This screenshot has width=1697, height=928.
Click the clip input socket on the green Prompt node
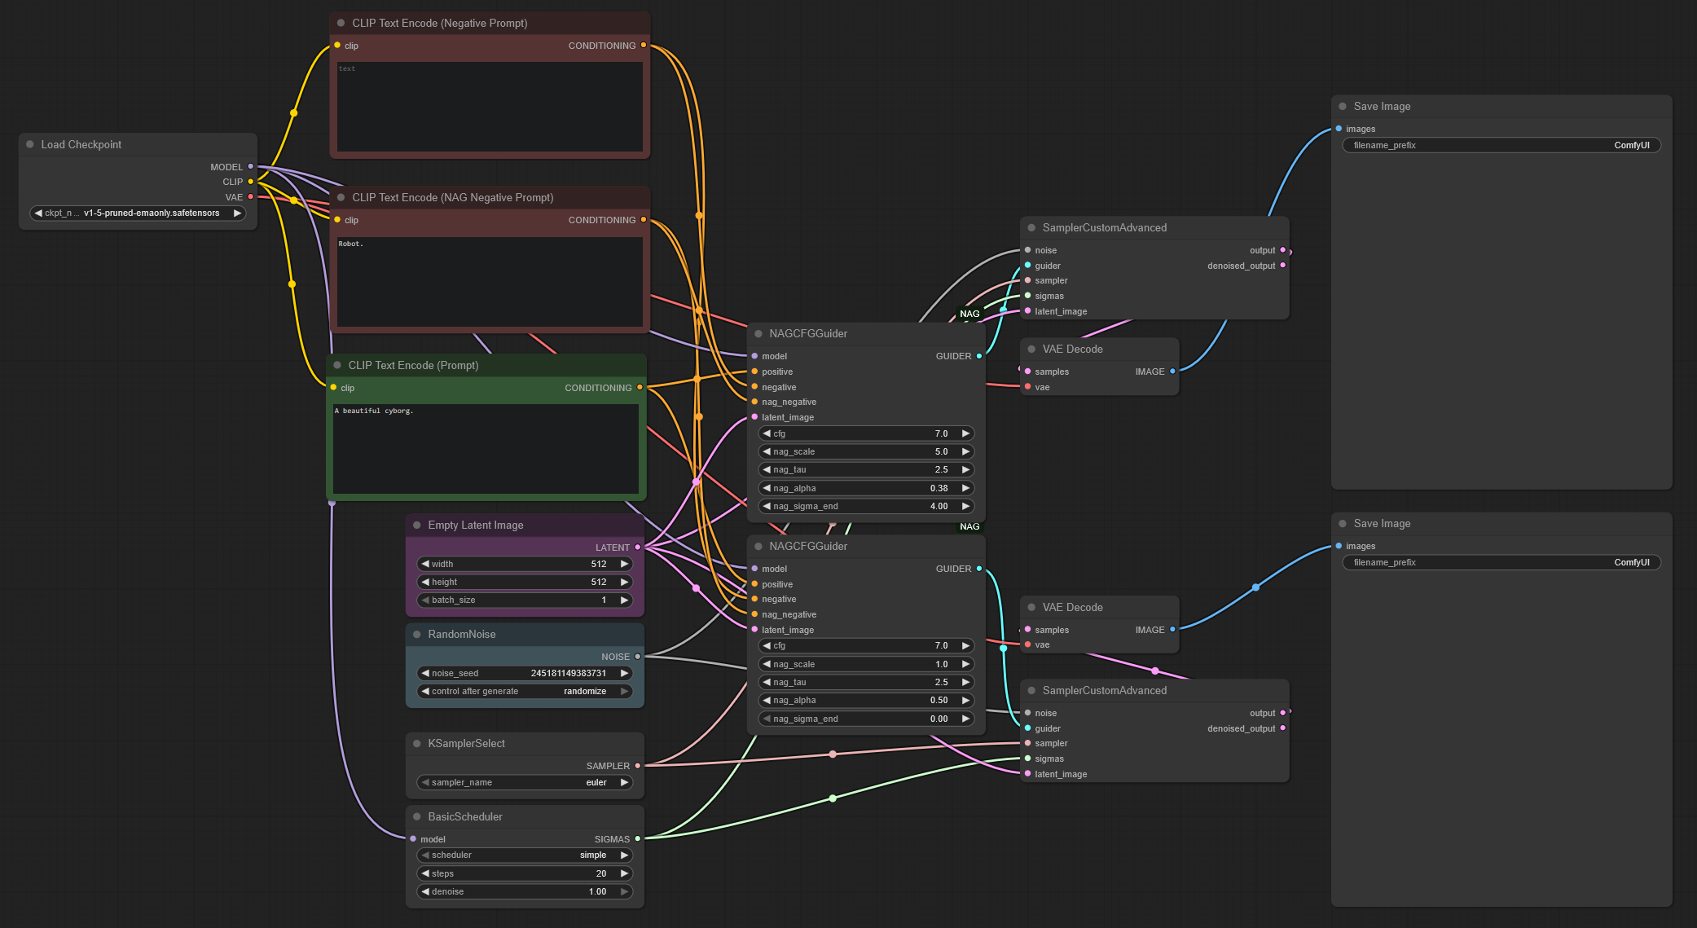click(333, 387)
